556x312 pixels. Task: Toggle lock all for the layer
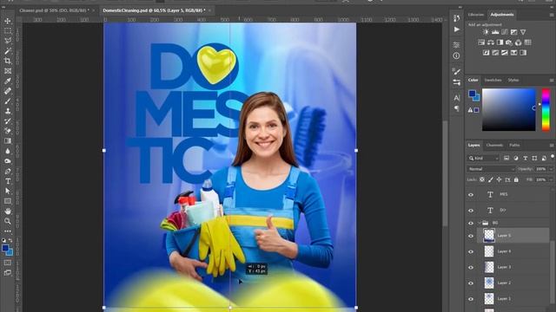click(516, 179)
